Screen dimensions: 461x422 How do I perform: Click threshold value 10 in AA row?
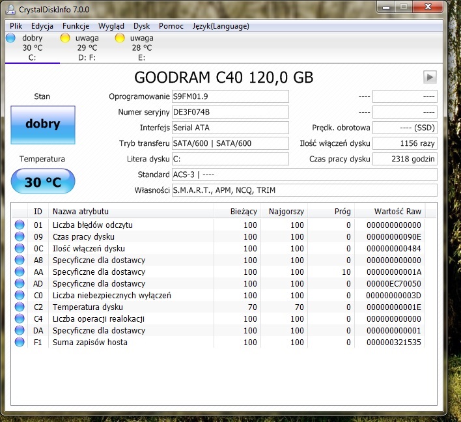(346, 272)
